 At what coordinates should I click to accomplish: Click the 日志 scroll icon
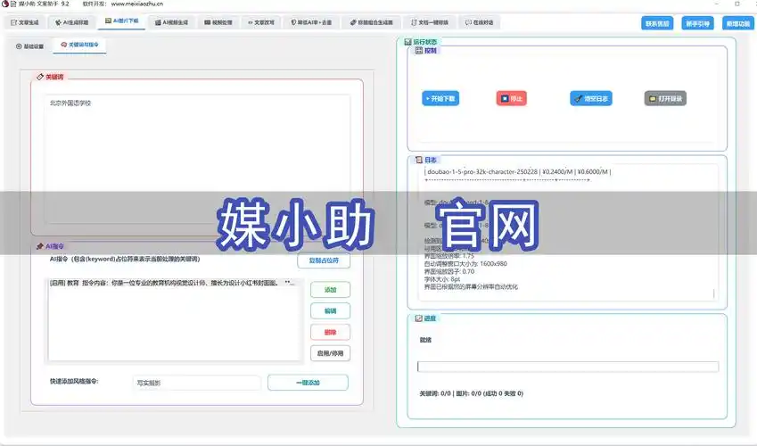418,160
